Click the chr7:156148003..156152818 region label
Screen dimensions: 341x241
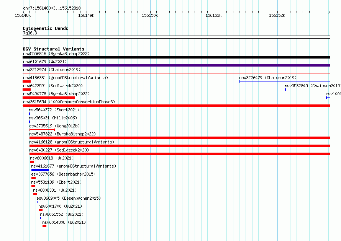(52, 8)
